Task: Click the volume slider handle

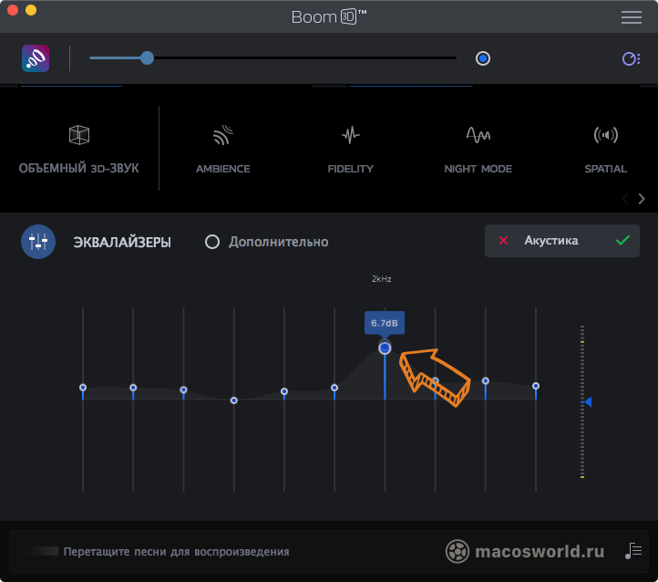Action: [x=147, y=58]
